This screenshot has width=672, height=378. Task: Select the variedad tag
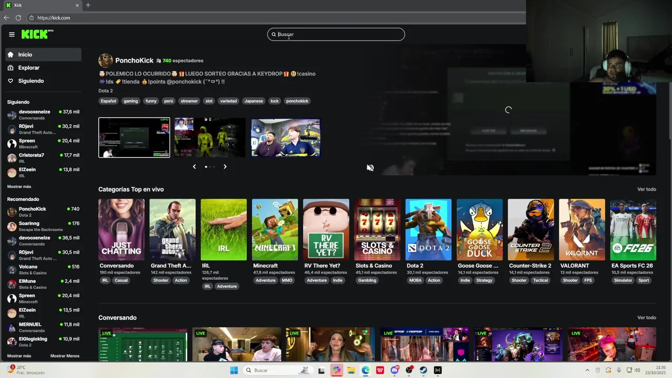pyautogui.click(x=228, y=101)
